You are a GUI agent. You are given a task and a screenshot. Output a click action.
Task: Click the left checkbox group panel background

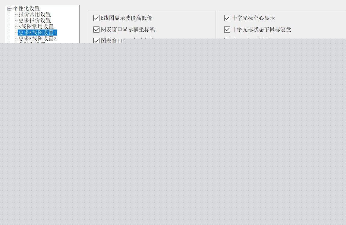185,24
